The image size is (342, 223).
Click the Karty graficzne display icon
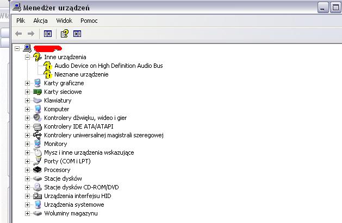[x=38, y=83]
